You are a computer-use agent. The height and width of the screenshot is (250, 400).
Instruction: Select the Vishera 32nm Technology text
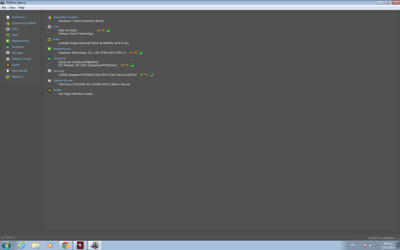pyautogui.click(x=76, y=34)
